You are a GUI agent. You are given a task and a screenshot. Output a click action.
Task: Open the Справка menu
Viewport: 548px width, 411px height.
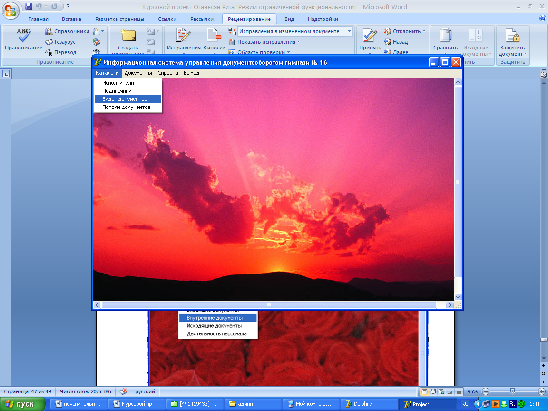[x=168, y=73]
